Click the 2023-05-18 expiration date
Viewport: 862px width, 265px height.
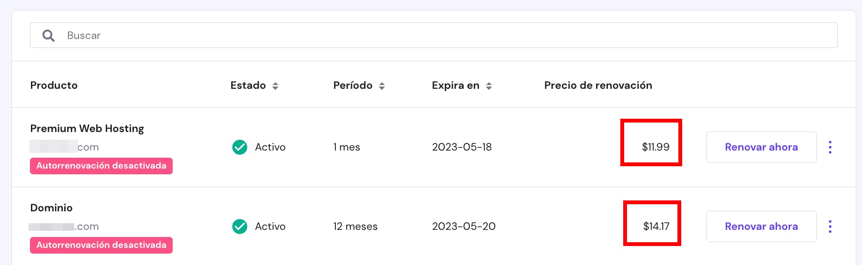461,147
